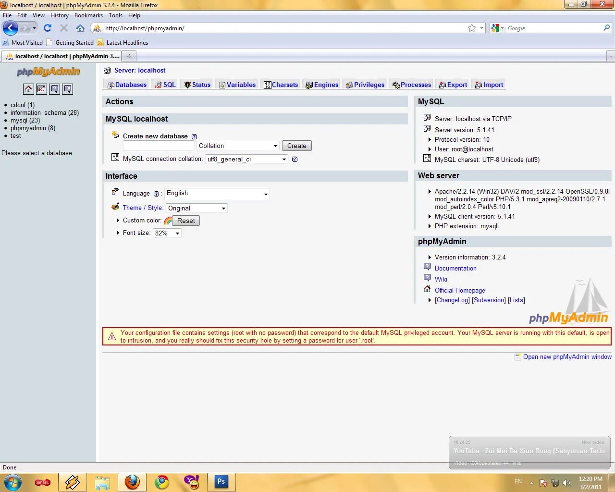The width and height of the screenshot is (615, 492).
Task: Open Windows Start menu
Action: (12, 482)
